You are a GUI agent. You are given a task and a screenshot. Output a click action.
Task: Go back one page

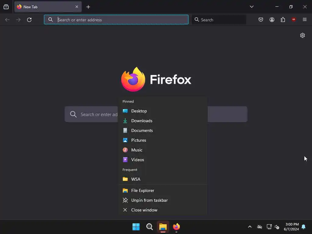(x=7, y=20)
